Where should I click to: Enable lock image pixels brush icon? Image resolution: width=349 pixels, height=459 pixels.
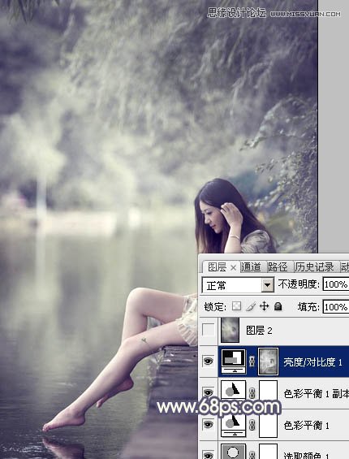click(251, 306)
